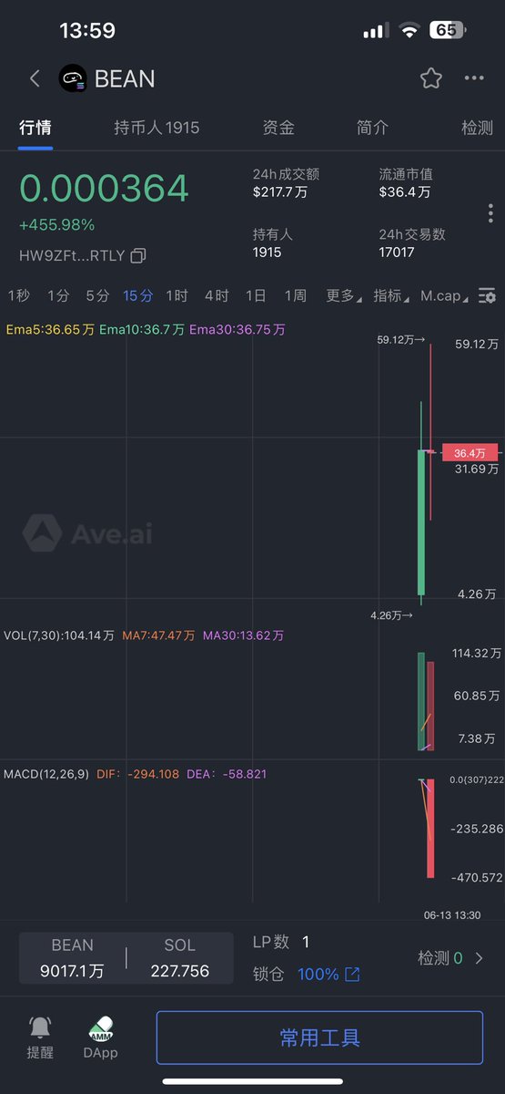The height and width of the screenshot is (1094, 505).
Task: Select the 1时 timeframe
Action: pyautogui.click(x=177, y=295)
